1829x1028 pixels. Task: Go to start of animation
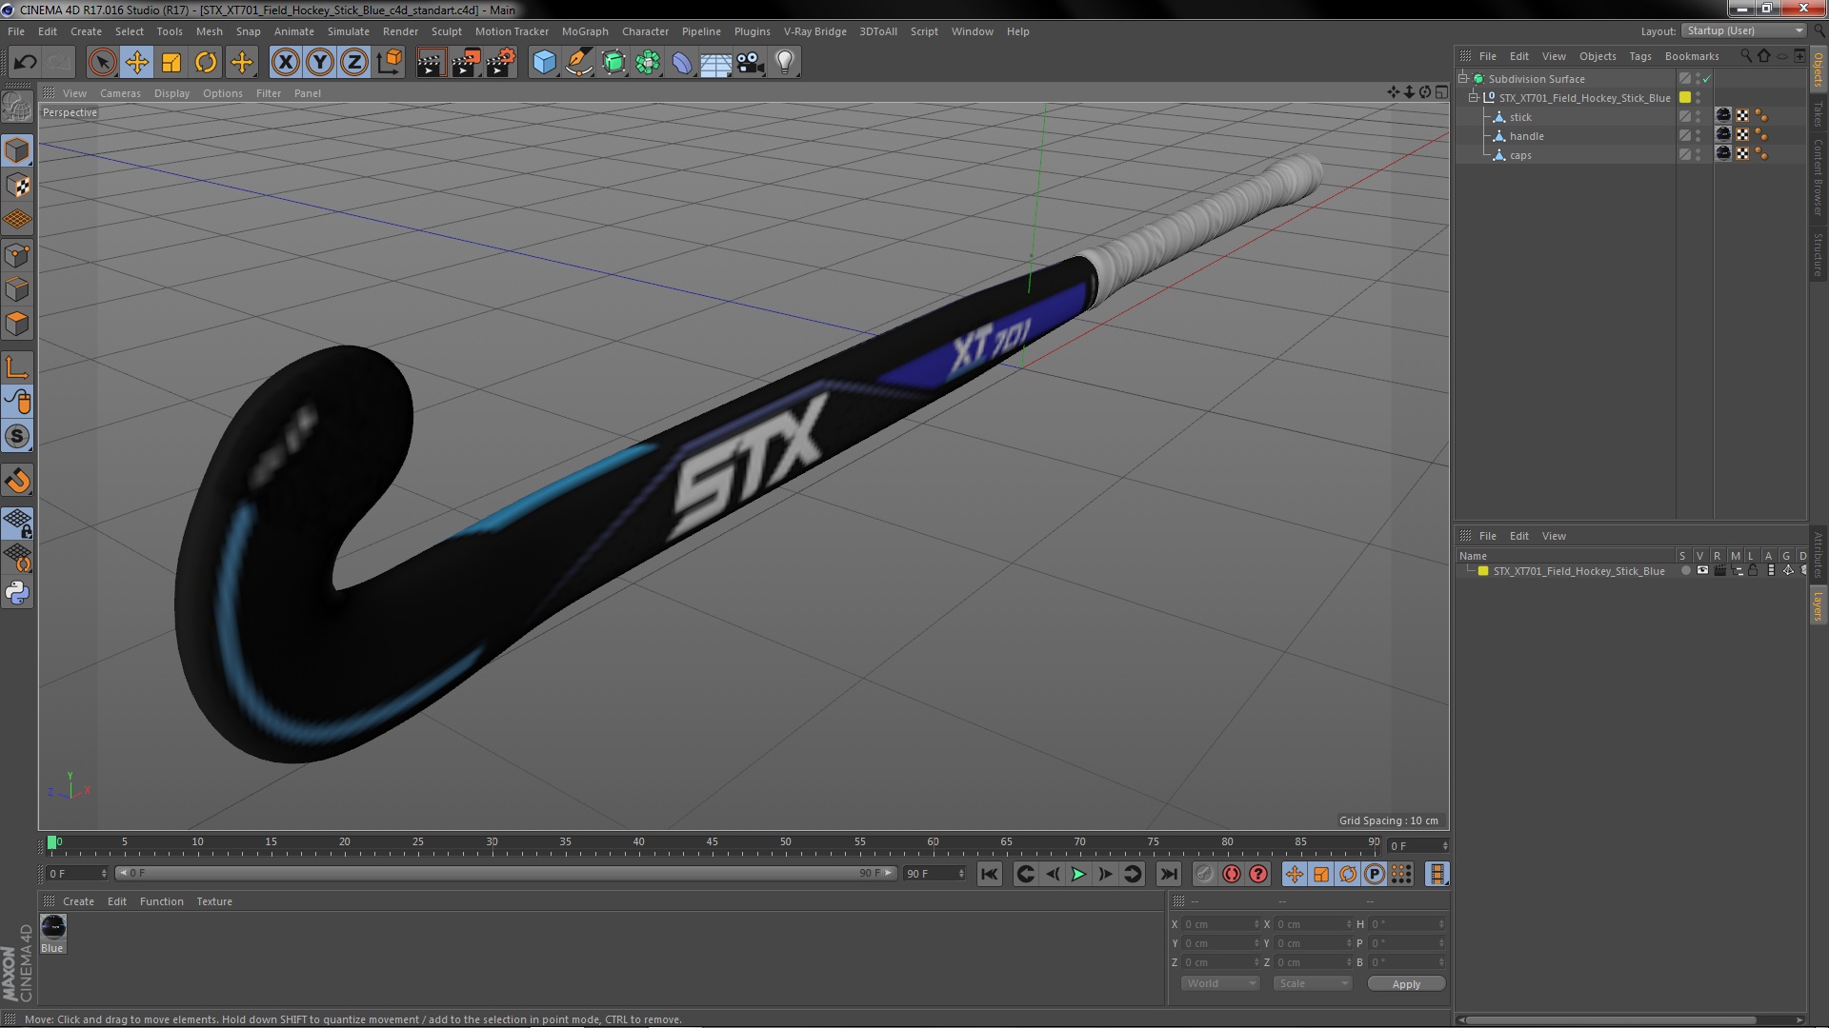[x=990, y=874]
